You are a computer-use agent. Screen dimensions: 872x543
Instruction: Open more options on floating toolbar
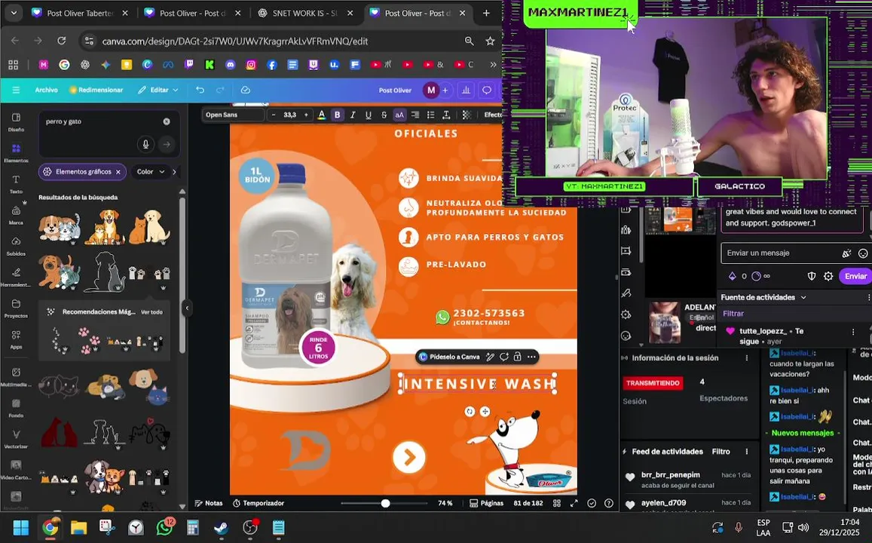[531, 357]
